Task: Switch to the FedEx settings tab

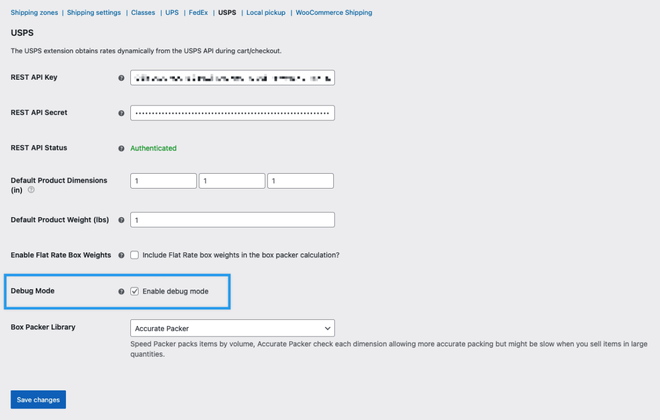Action: (x=198, y=12)
